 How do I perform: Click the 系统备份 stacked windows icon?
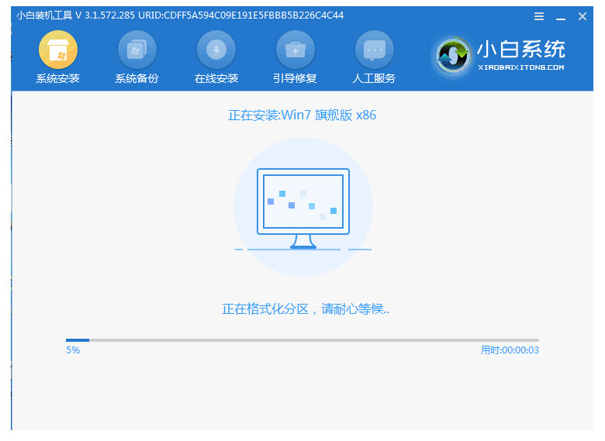[137, 50]
